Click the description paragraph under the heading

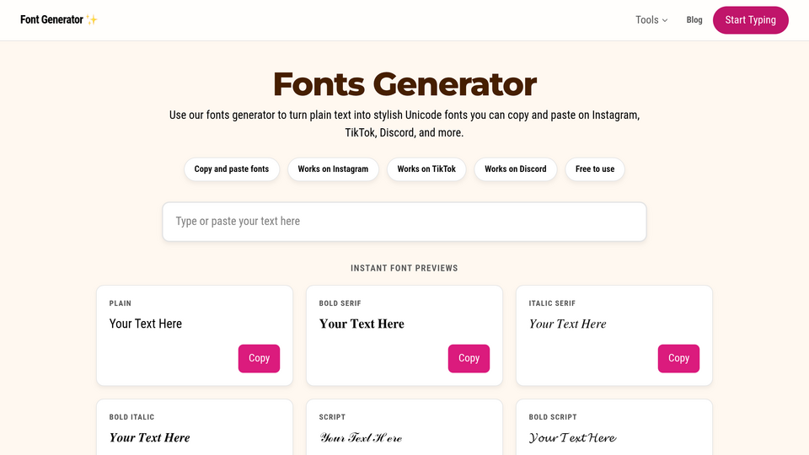click(x=404, y=124)
